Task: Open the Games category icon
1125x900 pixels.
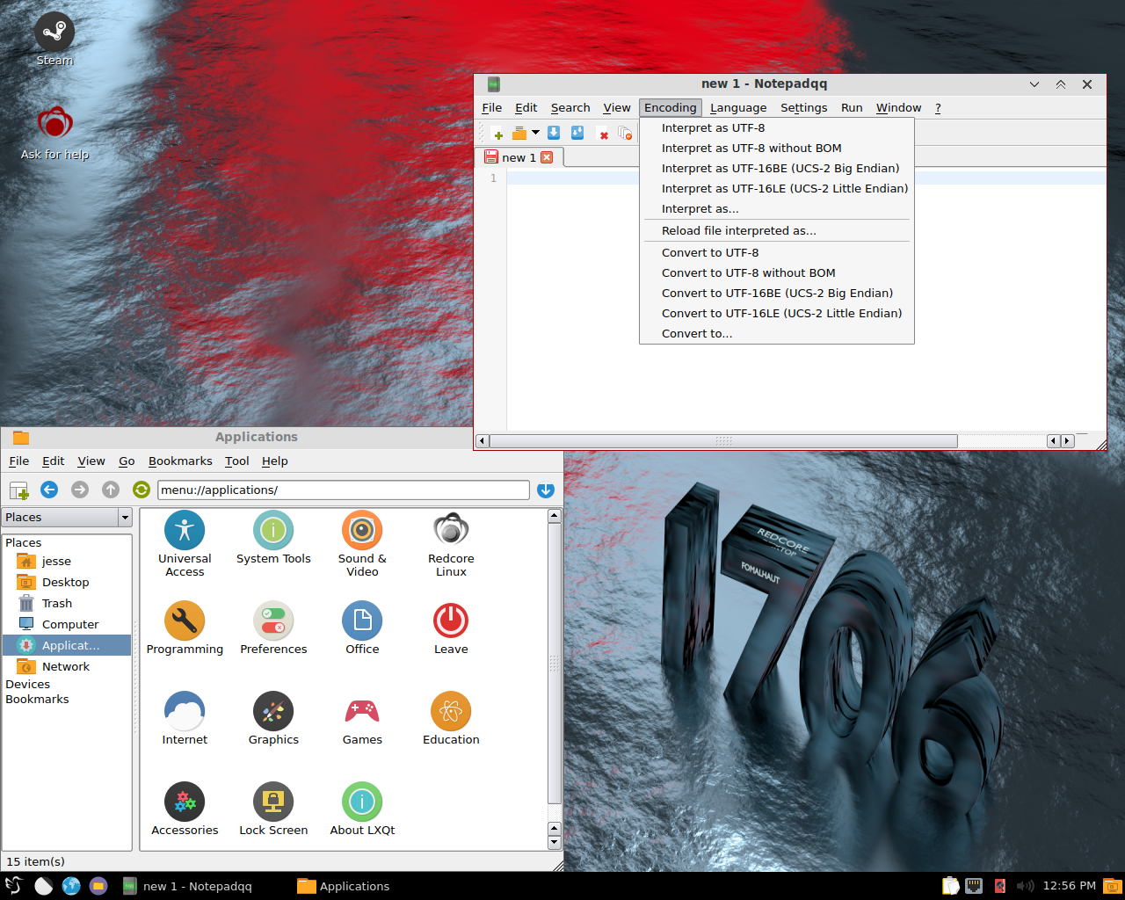Action: [x=362, y=712]
